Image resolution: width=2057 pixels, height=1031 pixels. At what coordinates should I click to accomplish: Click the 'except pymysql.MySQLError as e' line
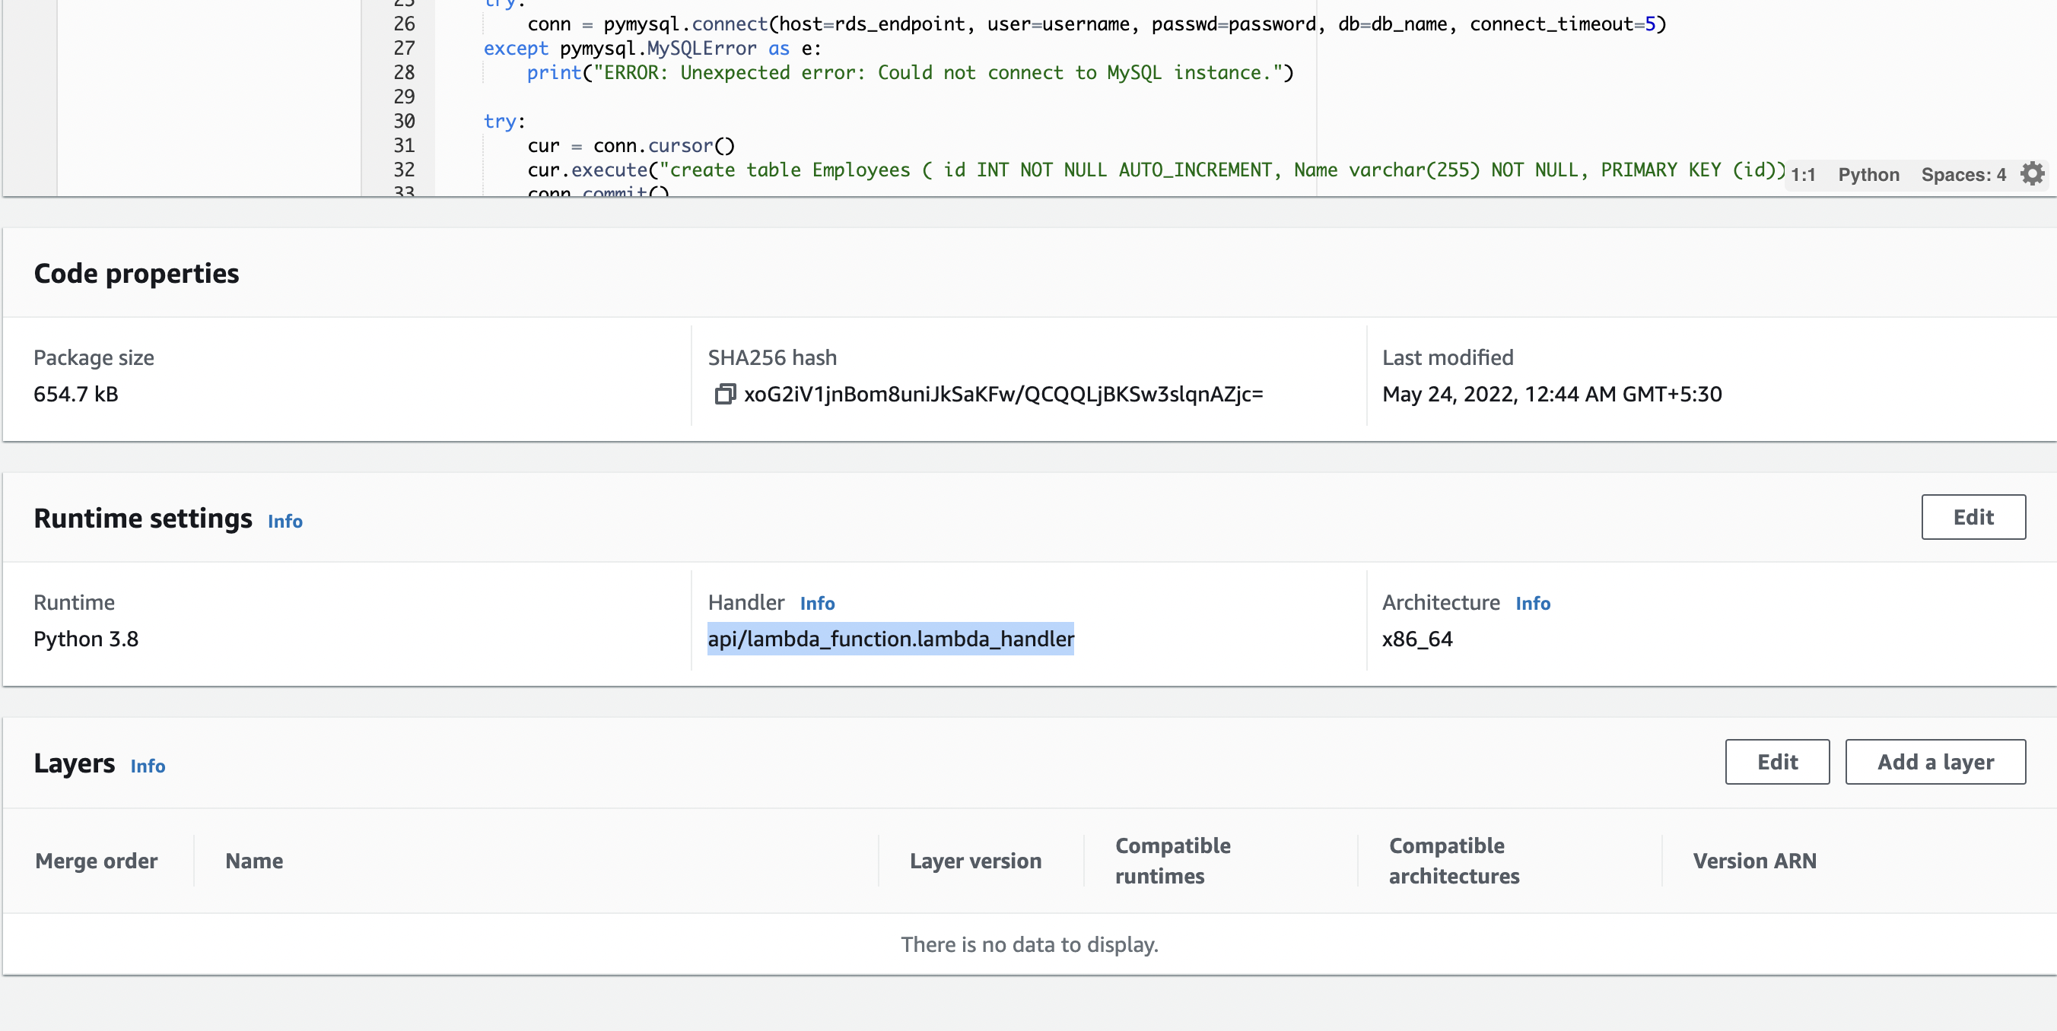click(x=653, y=49)
